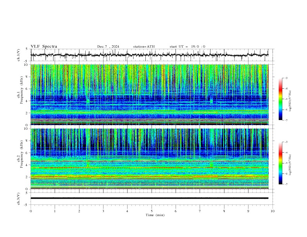This screenshot has height=237, width=307.
Task: Click the ch.2 spectrogram panel
Action: (149, 159)
